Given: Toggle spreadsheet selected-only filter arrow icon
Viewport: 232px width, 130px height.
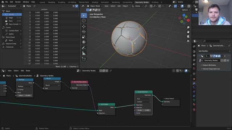Looking at the screenshot, I should pyautogui.click(x=74, y=6).
